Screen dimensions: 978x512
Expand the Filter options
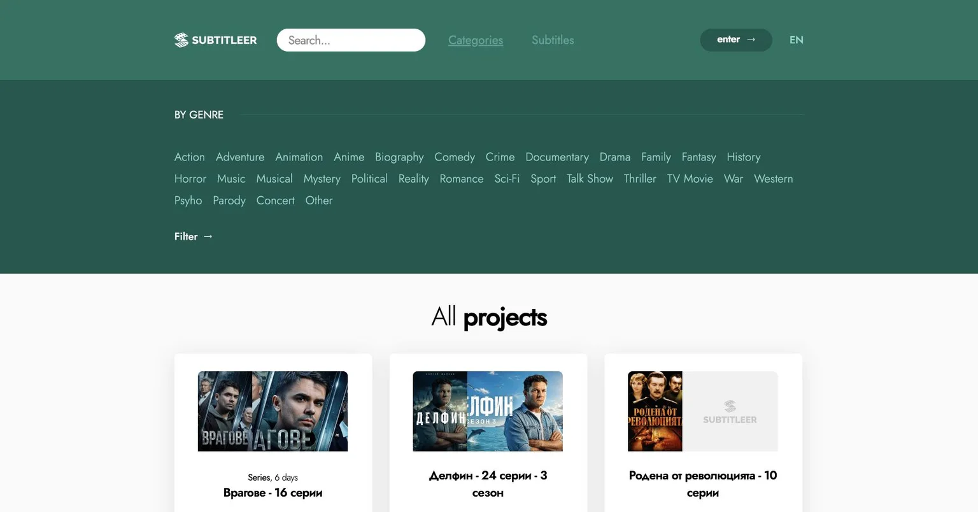pyautogui.click(x=194, y=236)
